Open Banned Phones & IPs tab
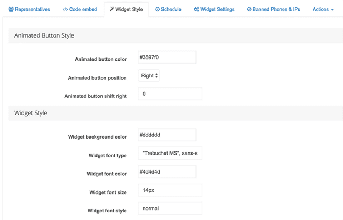 click(x=276, y=9)
